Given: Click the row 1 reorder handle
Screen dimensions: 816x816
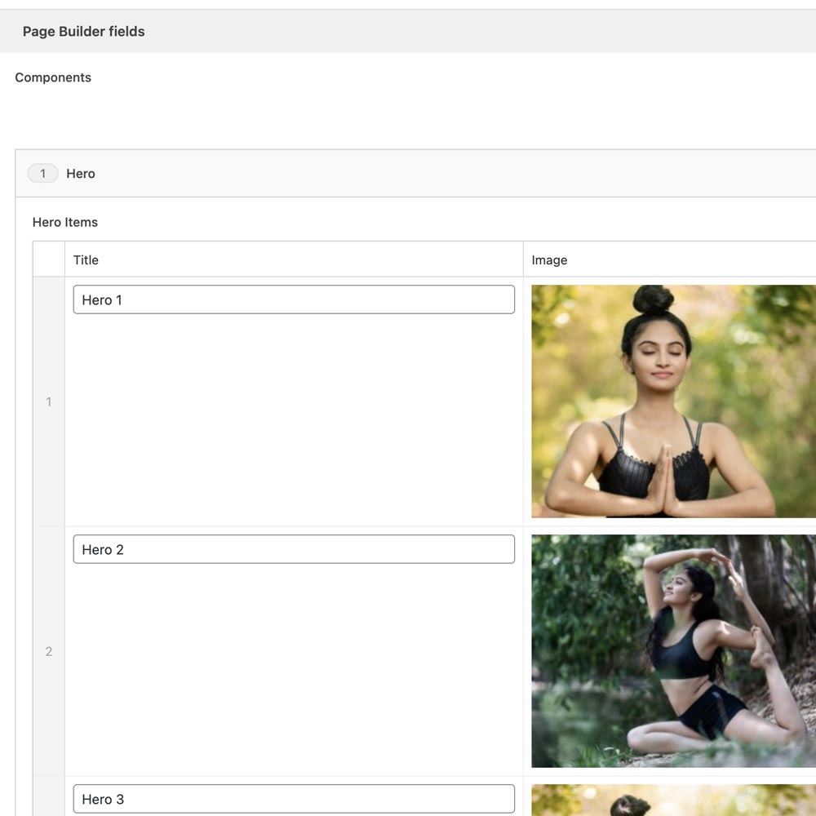Looking at the screenshot, I should click(x=48, y=401).
